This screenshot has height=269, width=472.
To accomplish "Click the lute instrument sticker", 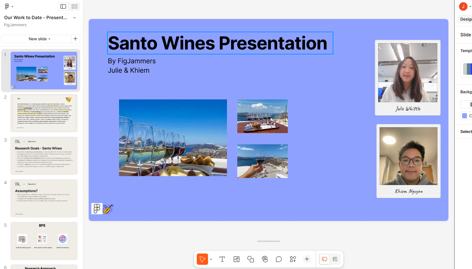I will (108, 209).
